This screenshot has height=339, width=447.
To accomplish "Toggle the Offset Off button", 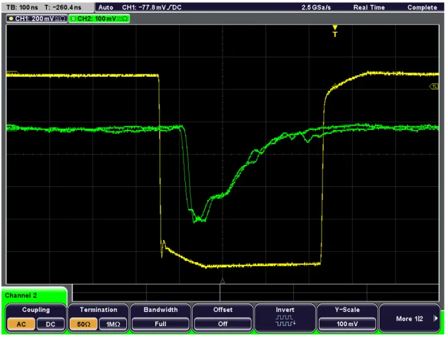I will 223,324.
